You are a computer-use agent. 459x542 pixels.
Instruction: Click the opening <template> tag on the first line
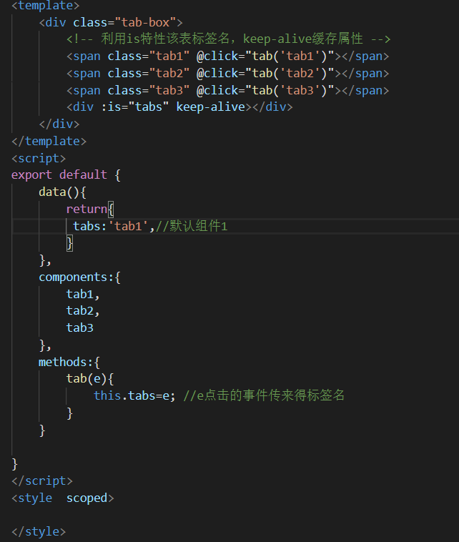45,6
